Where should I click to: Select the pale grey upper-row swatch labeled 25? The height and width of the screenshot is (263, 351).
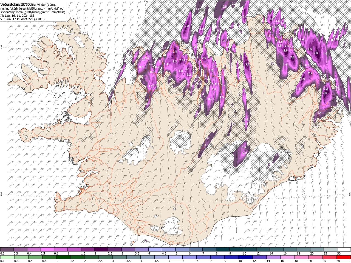(x=330, y=250)
